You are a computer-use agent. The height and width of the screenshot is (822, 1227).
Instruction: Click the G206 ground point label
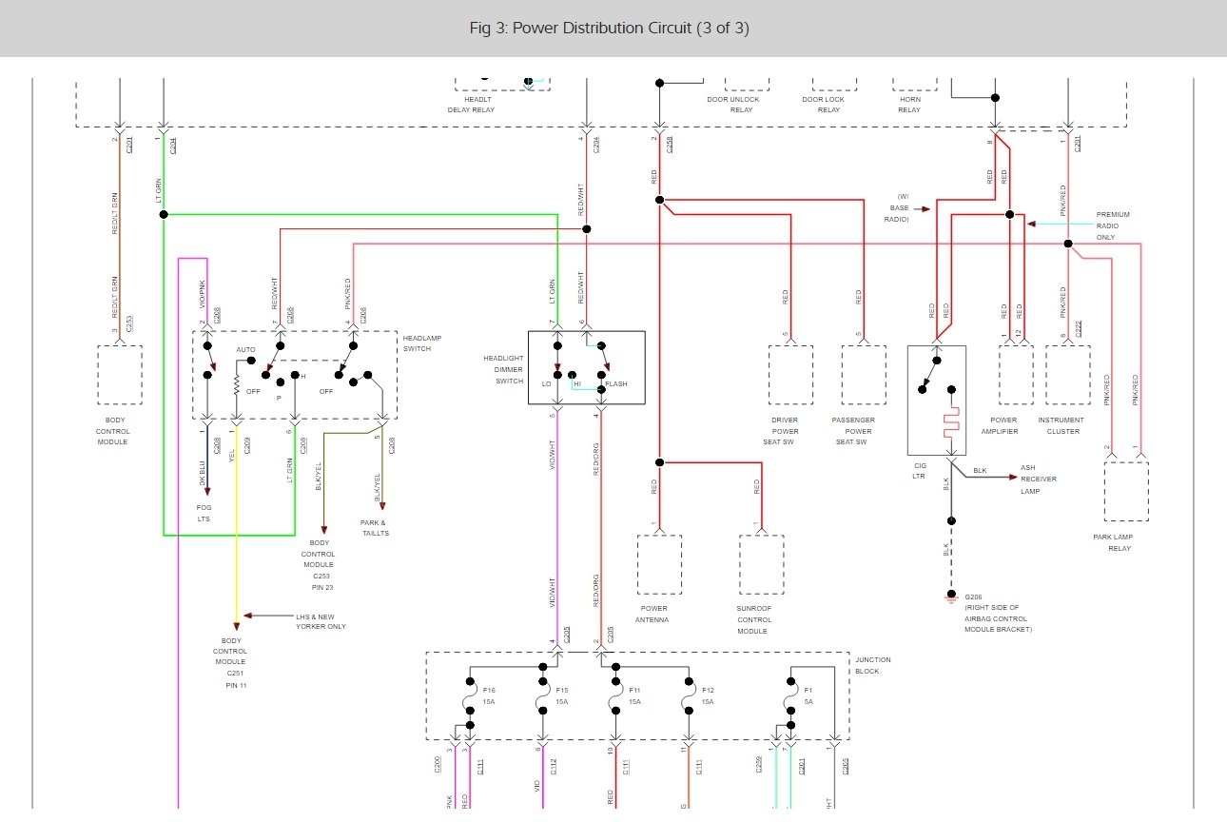click(x=976, y=597)
